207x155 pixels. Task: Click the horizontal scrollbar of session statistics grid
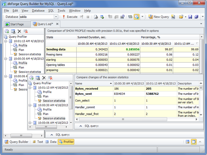tap(123, 119)
